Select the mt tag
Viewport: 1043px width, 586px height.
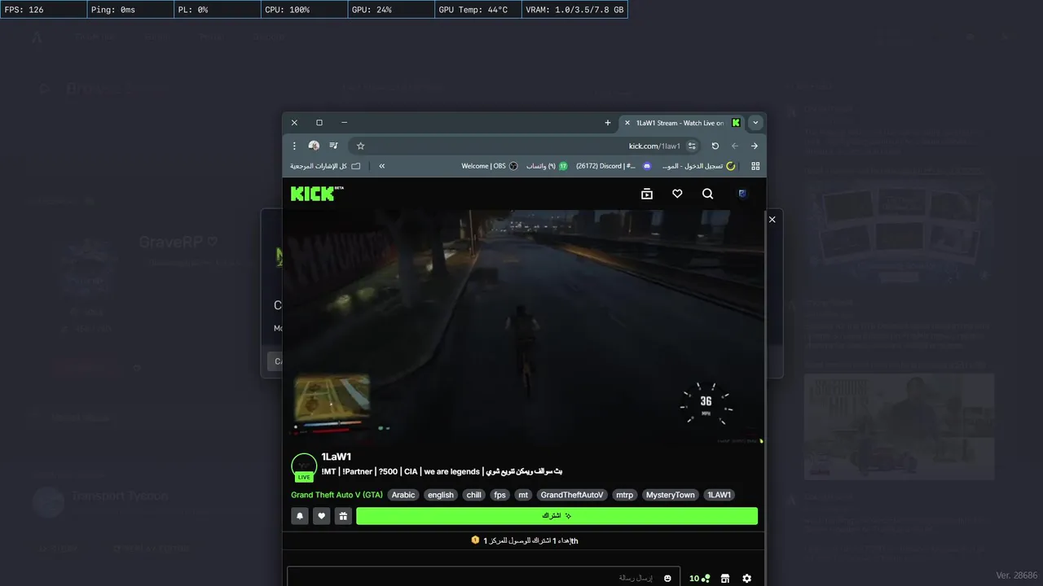(x=523, y=495)
